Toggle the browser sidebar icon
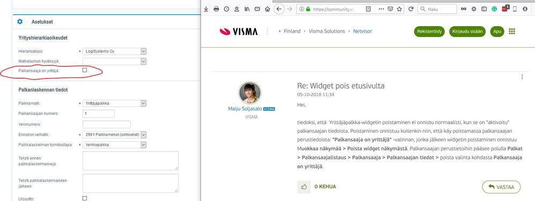This screenshot has width=535, height=201. (484, 9)
